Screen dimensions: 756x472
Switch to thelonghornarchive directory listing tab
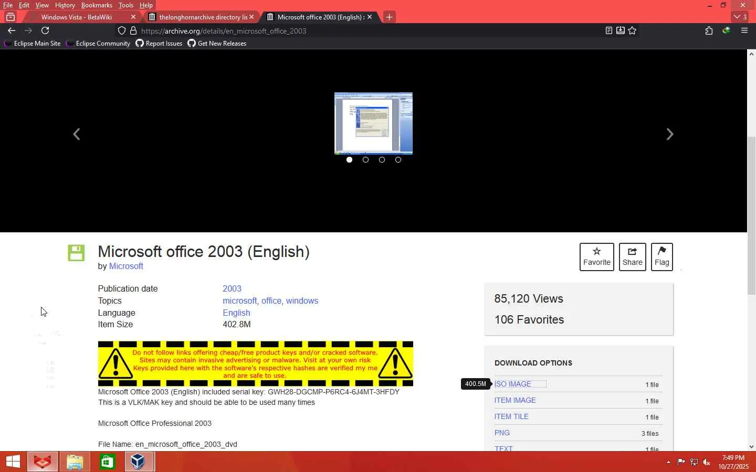pyautogui.click(x=203, y=17)
